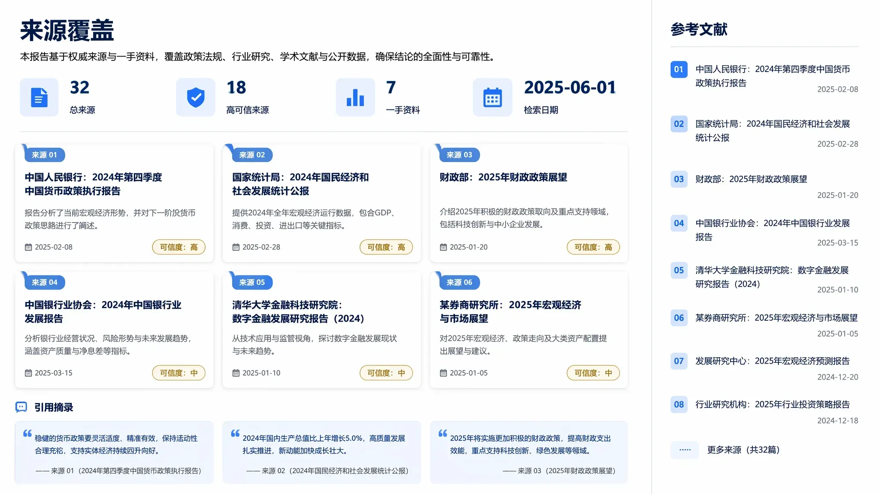Click the 财政部：2025年财政政策展望 card title

click(503, 177)
